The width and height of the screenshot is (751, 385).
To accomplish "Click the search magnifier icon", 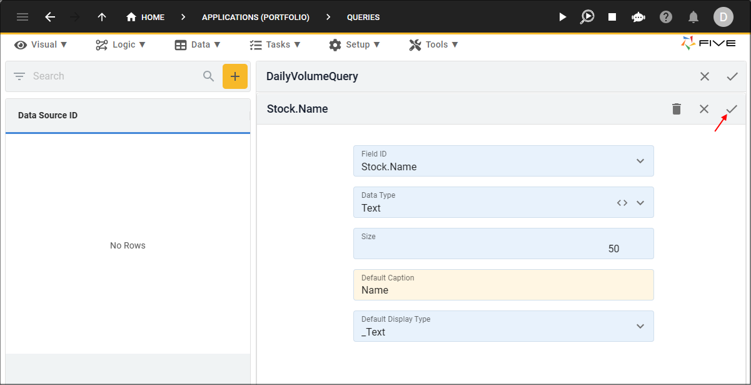I will [209, 76].
